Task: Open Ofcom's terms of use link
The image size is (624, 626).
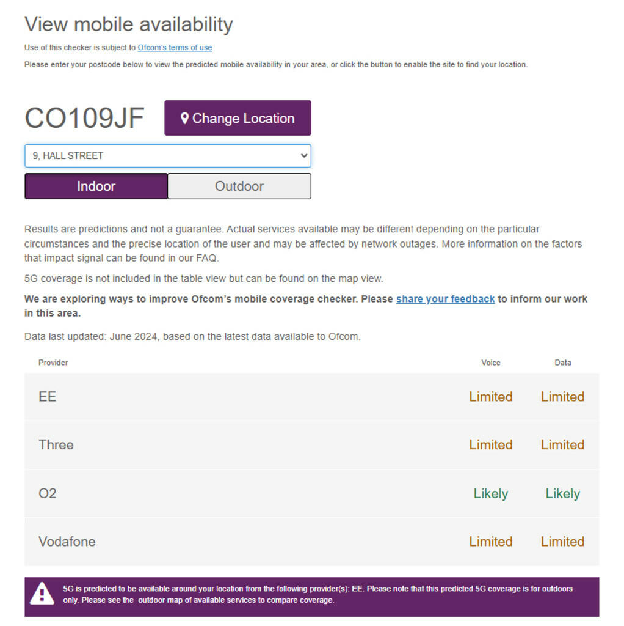Action: click(175, 48)
